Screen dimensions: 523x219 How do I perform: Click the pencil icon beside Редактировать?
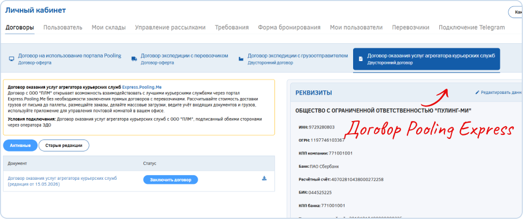click(477, 93)
